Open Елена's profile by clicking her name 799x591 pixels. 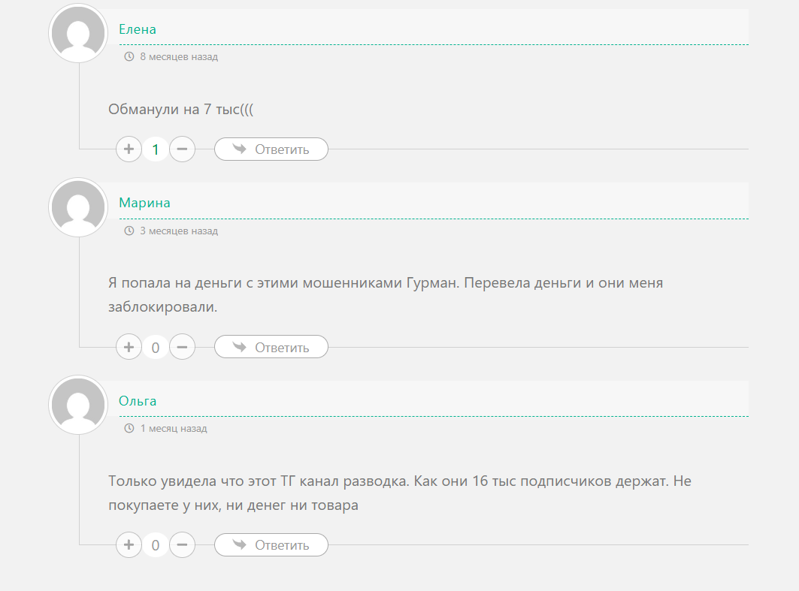(x=138, y=29)
